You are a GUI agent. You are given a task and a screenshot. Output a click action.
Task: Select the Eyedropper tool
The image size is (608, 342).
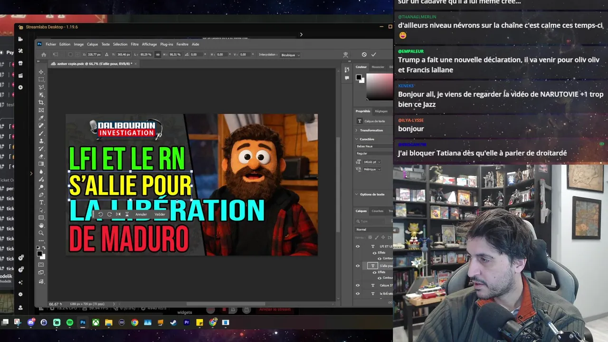tap(41, 118)
